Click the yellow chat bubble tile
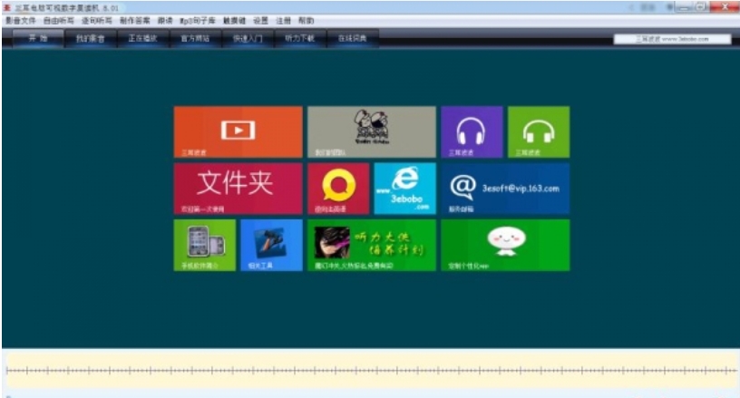740x398 pixels. pos(338,189)
